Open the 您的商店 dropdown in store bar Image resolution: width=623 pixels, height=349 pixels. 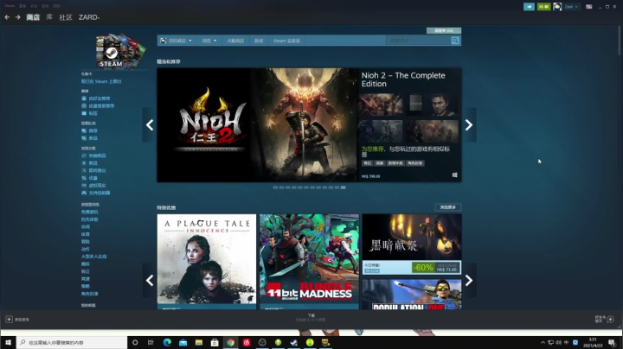(x=176, y=41)
